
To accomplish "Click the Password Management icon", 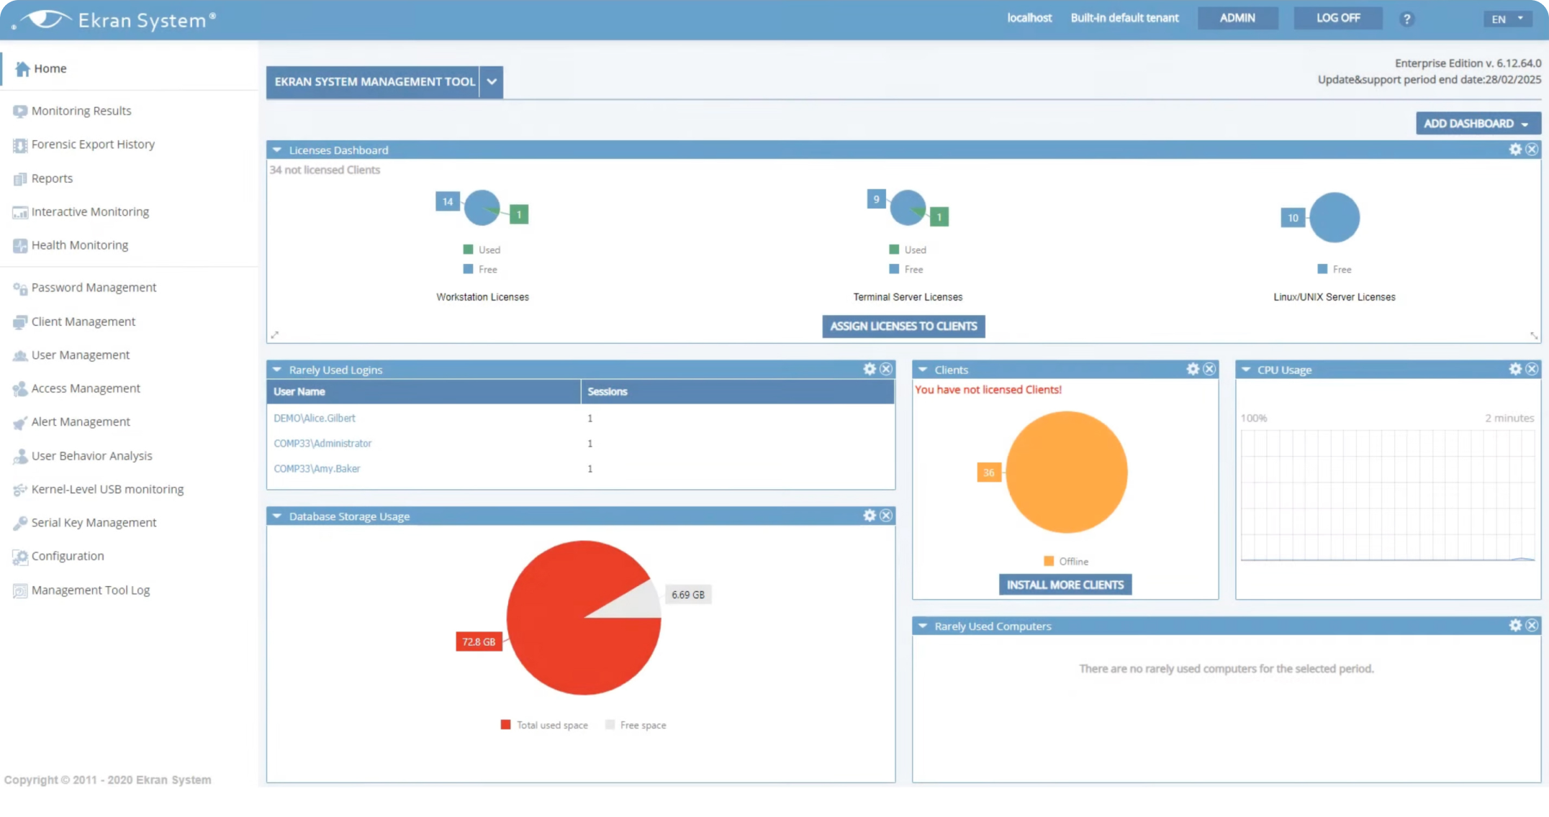I will tap(20, 288).
